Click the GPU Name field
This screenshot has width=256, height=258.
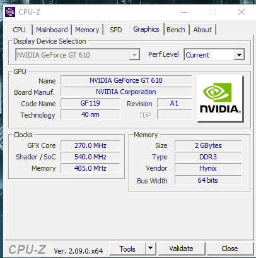[x=126, y=80]
